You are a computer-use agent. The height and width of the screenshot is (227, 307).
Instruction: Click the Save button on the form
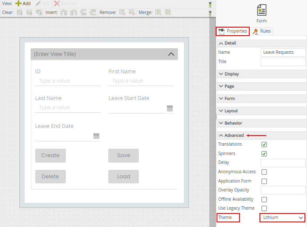click(x=124, y=155)
